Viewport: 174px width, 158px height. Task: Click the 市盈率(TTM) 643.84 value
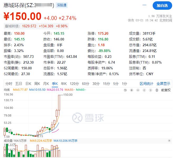click(x=72, y=57)
